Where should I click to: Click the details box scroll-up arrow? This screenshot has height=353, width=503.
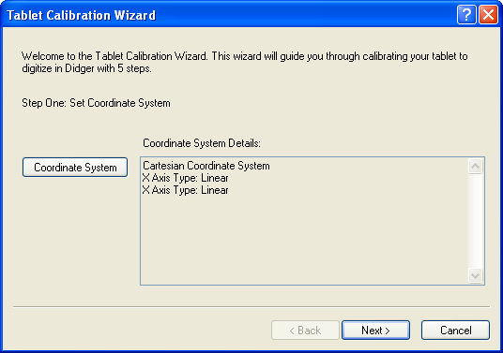point(476,166)
